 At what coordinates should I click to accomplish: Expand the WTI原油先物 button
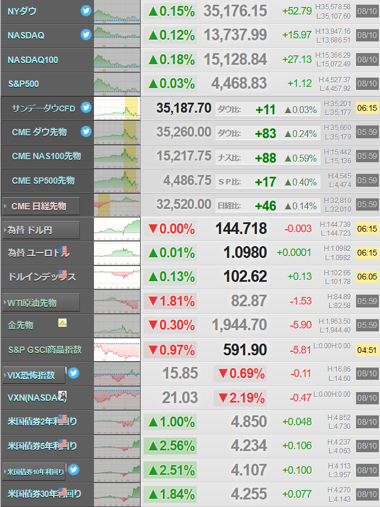41,303
